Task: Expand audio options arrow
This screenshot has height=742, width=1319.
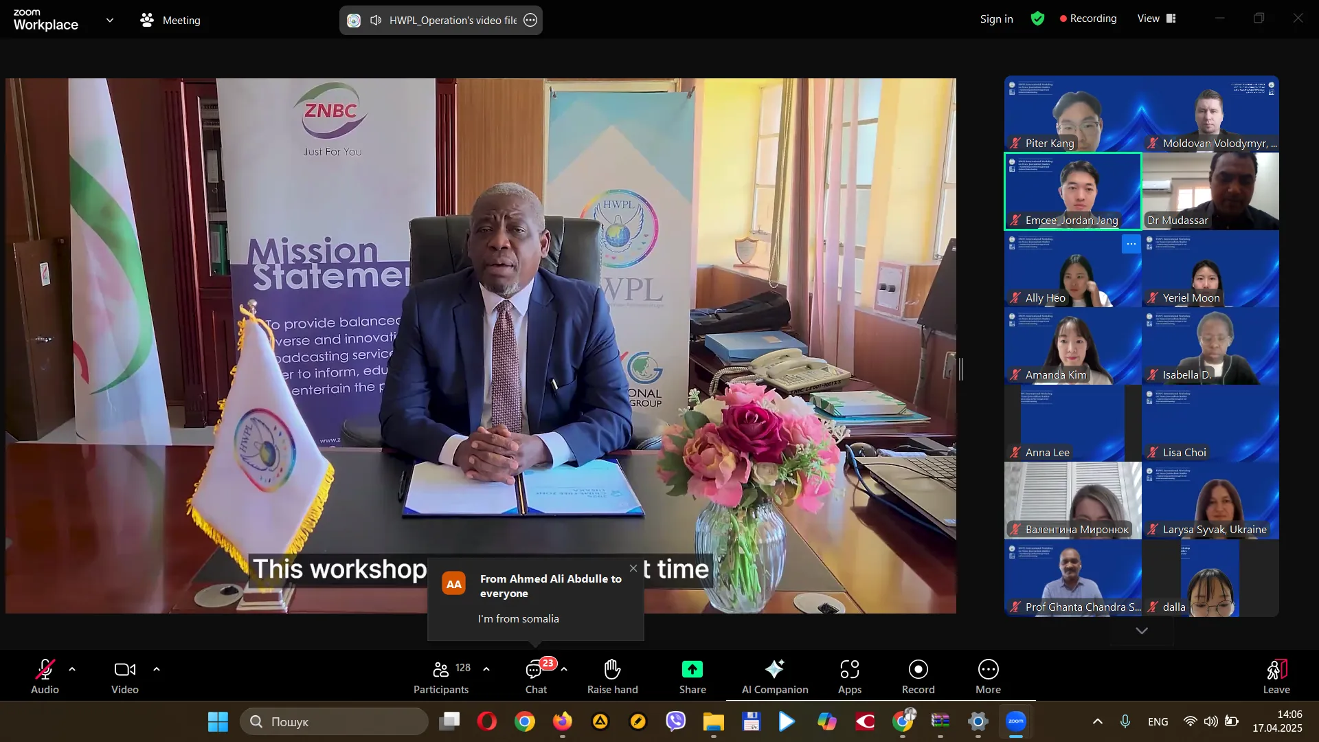Action: coord(72,669)
